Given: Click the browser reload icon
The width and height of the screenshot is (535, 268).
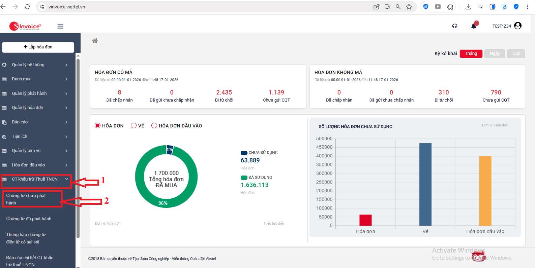Looking at the screenshot, I should 27,7.
